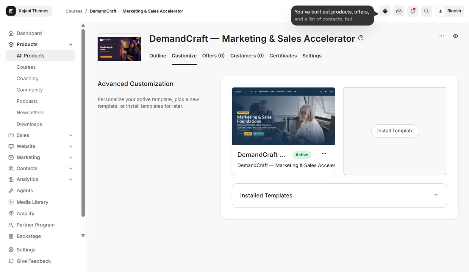Click the Settings gear icon in sidebar
Image resolution: width=469 pixels, height=272 pixels.
pyautogui.click(x=11, y=250)
